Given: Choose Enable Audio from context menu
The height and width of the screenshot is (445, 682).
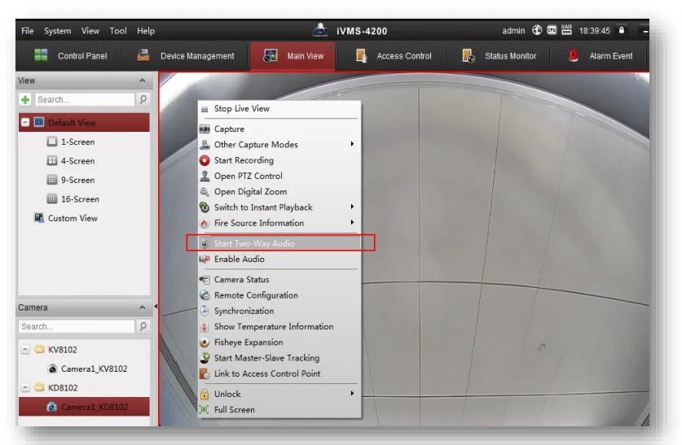Looking at the screenshot, I should (x=279, y=259).
